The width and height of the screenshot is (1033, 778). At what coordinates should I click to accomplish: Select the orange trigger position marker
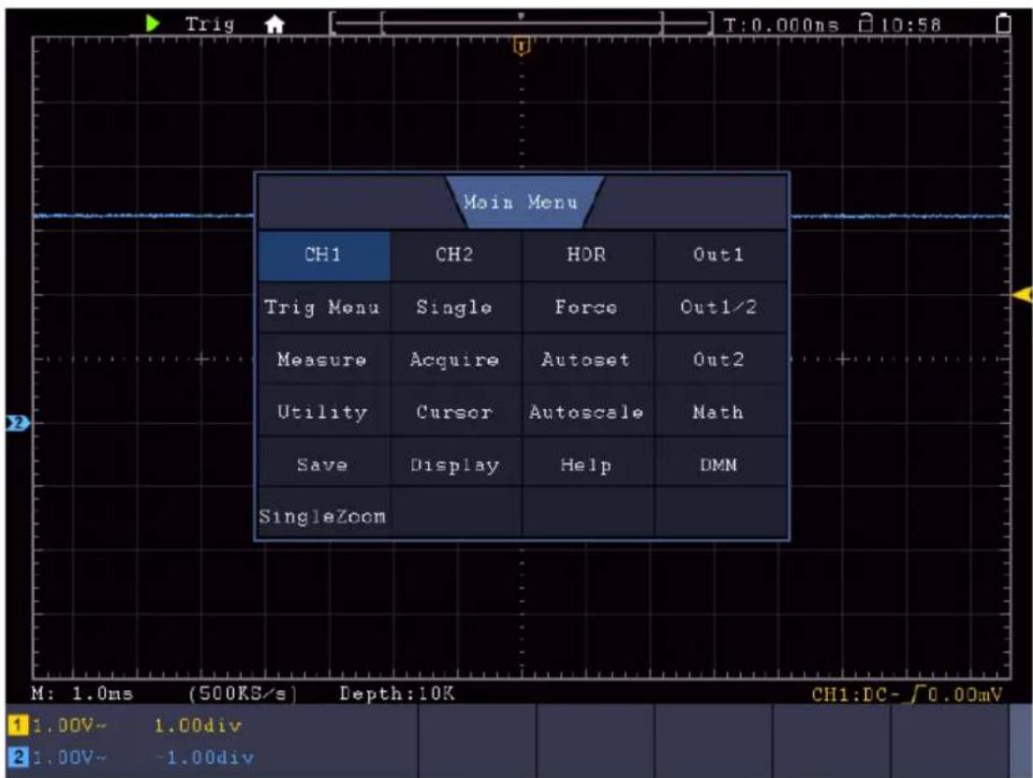(x=521, y=46)
